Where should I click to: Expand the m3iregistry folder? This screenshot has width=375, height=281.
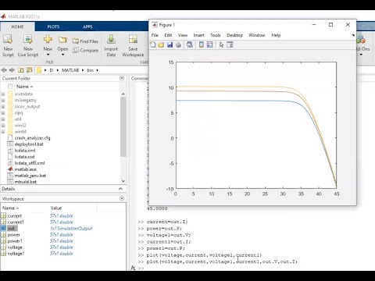3,100
